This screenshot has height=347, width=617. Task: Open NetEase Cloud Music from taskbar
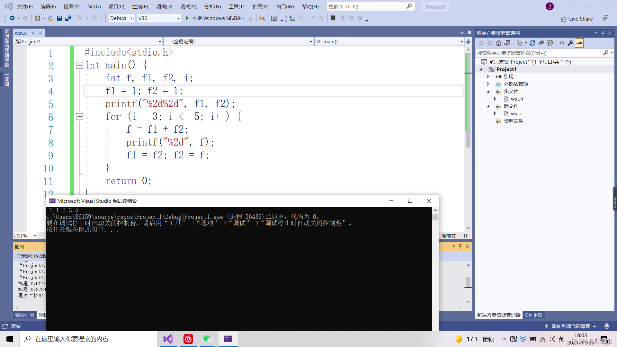click(188, 339)
